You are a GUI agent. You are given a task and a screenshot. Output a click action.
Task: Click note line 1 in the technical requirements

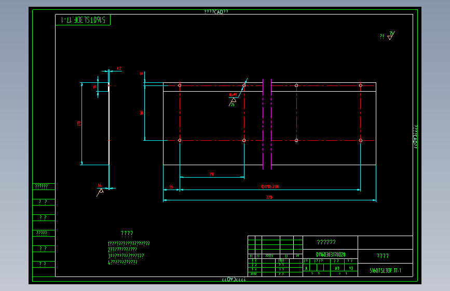[x=129, y=243]
